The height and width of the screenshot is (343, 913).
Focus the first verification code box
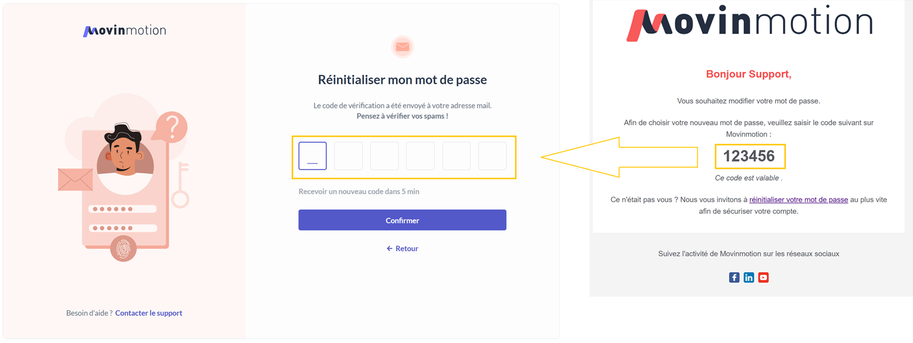click(312, 156)
